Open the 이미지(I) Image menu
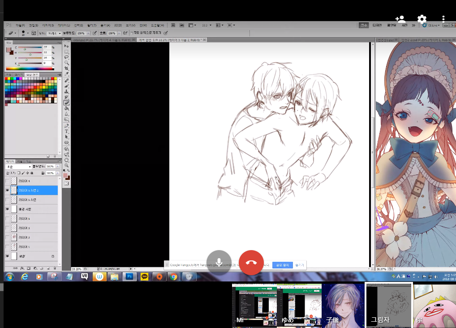456x328 pixels. 48,25
